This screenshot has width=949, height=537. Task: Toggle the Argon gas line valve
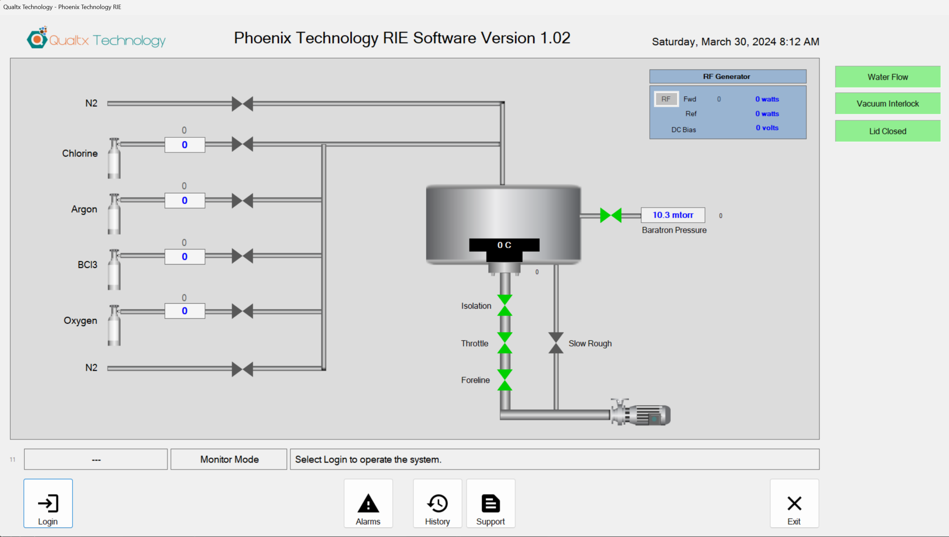(242, 200)
